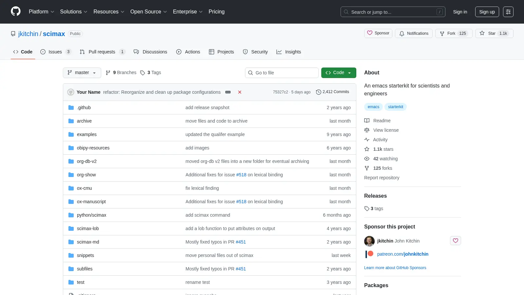The height and width of the screenshot is (295, 524).
Task: Click the tag icon next to 3 tags
Action: pyautogui.click(x=367, y=208)
